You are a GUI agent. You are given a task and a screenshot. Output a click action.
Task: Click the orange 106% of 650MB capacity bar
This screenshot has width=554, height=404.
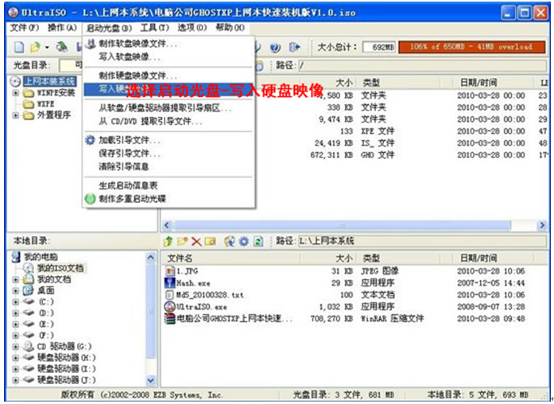coord(472,47)
